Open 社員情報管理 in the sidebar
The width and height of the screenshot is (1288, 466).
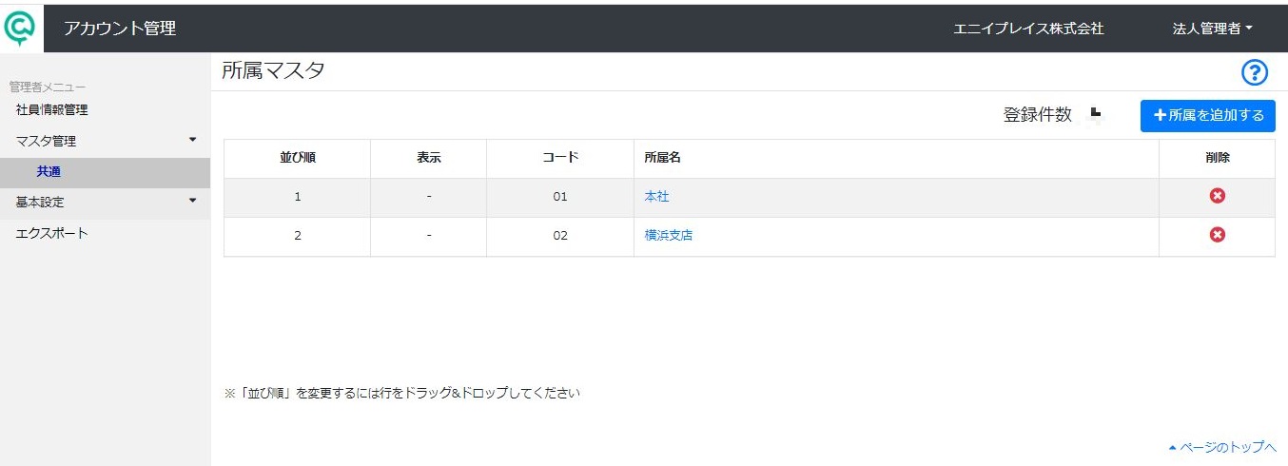(x=52, y=109)
